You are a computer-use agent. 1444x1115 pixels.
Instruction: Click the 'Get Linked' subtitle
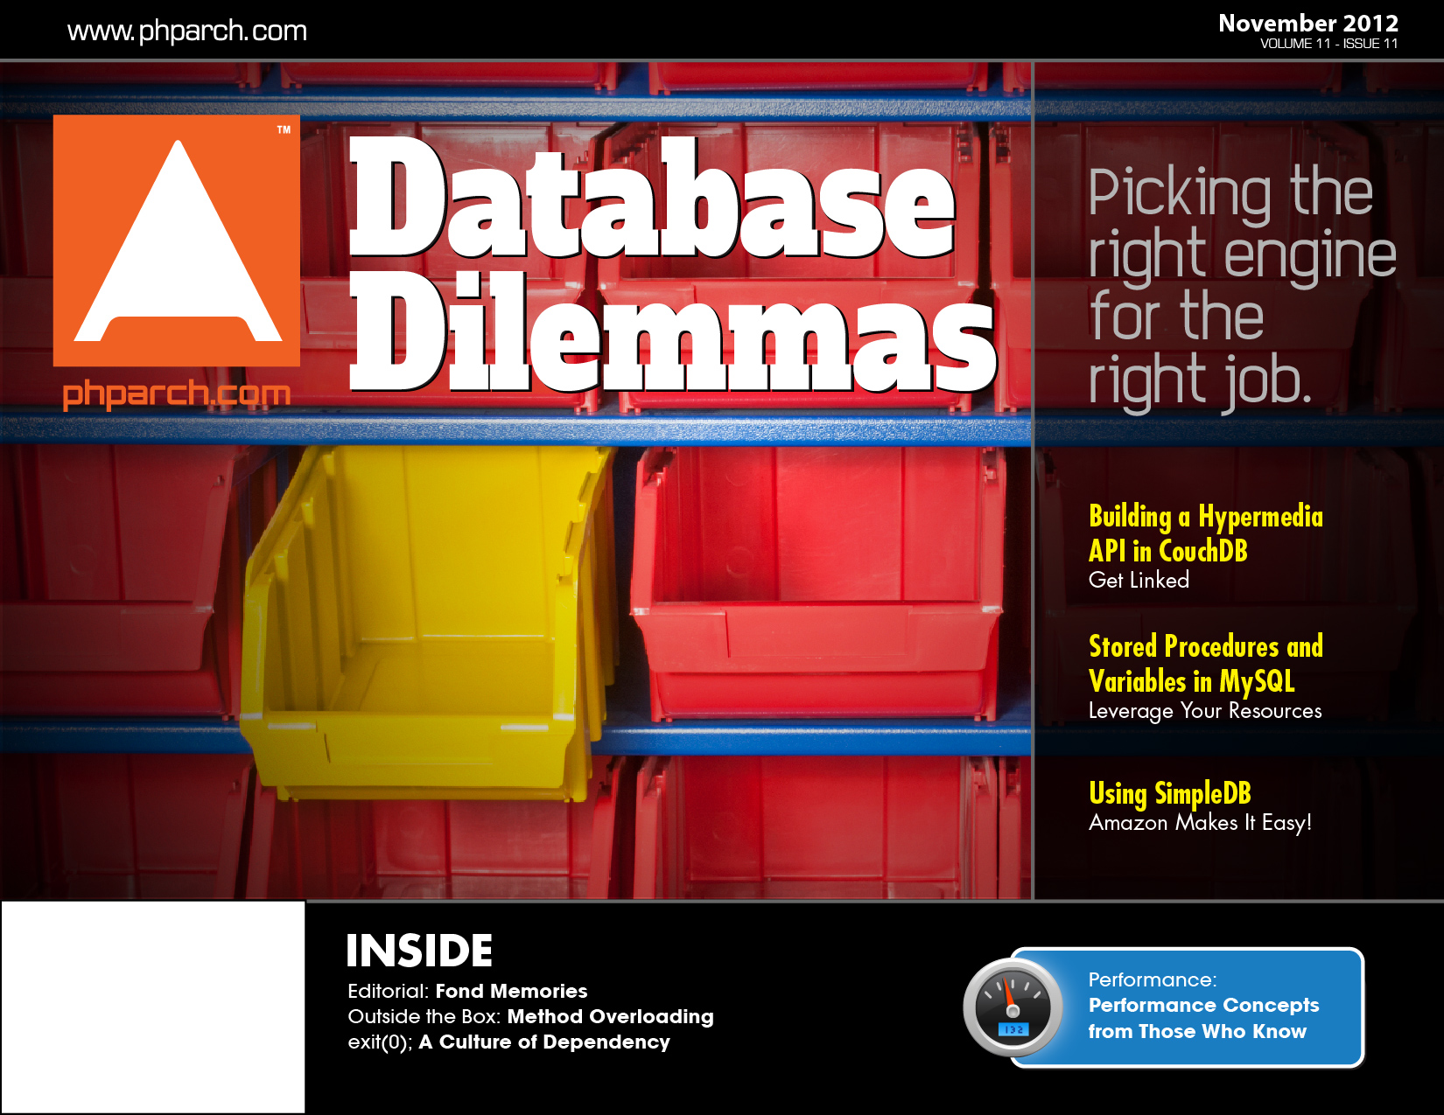[x=1139, y=580]
